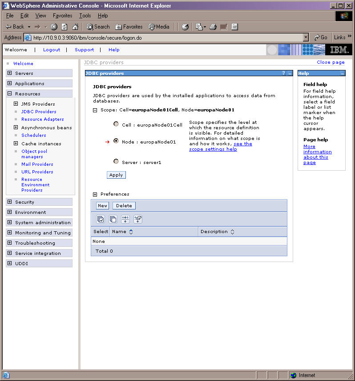Click the Select All items table icon

tap(101, 219)
